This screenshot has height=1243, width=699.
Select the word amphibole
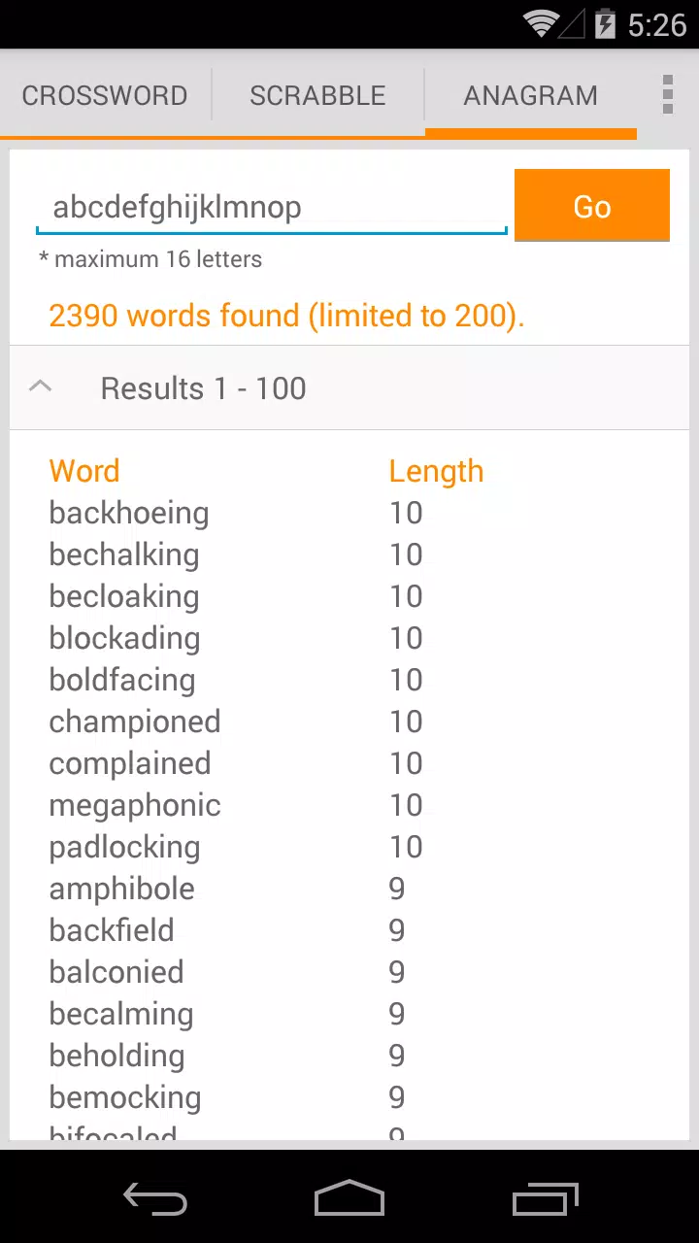click(x=122, y=889)
